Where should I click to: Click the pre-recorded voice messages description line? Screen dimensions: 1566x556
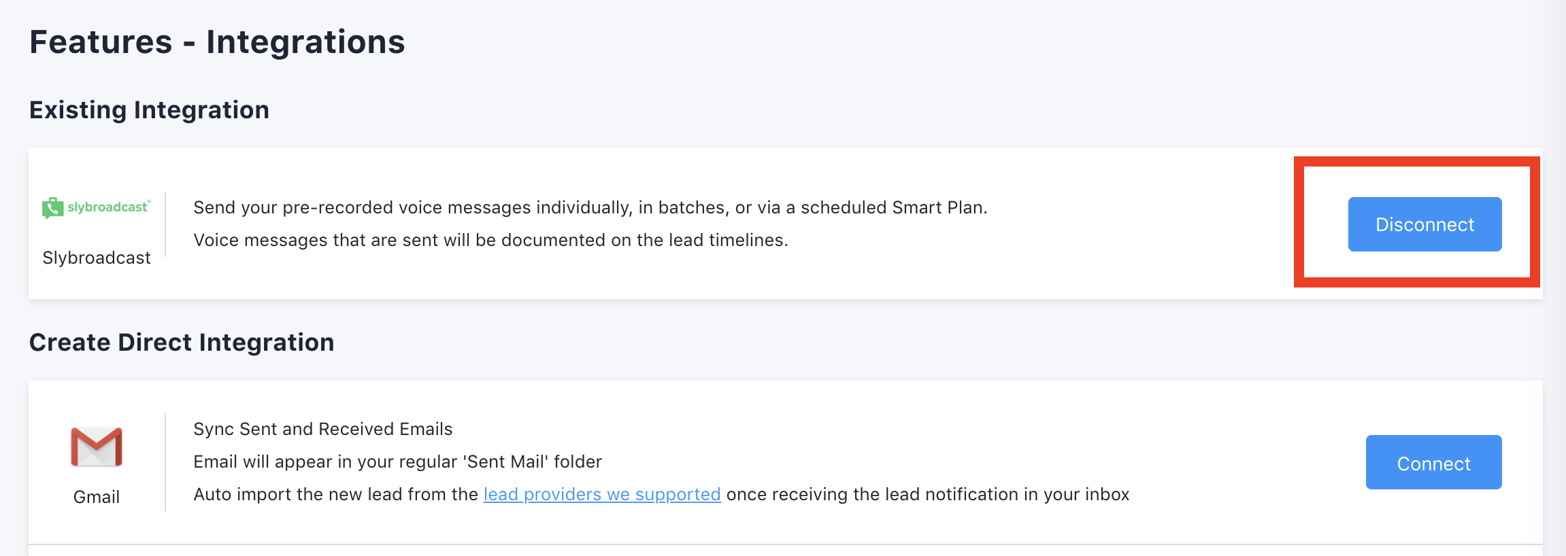tap(590, 207)
